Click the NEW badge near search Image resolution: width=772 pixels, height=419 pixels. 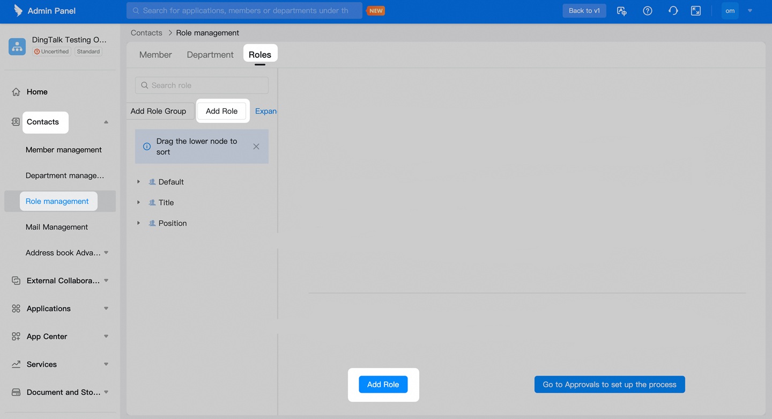[376, 11]
